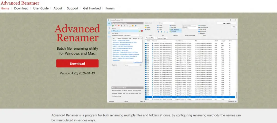The image size is (277, 123).
Task: Click the Help button in the preview
Action: [234, 27]
